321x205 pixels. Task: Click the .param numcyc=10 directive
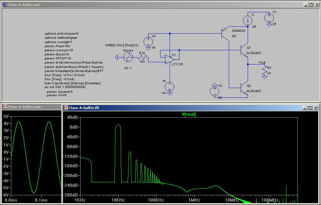tap(59, 50)
